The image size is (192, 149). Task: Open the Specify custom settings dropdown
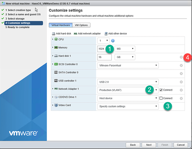click(128, 106)
